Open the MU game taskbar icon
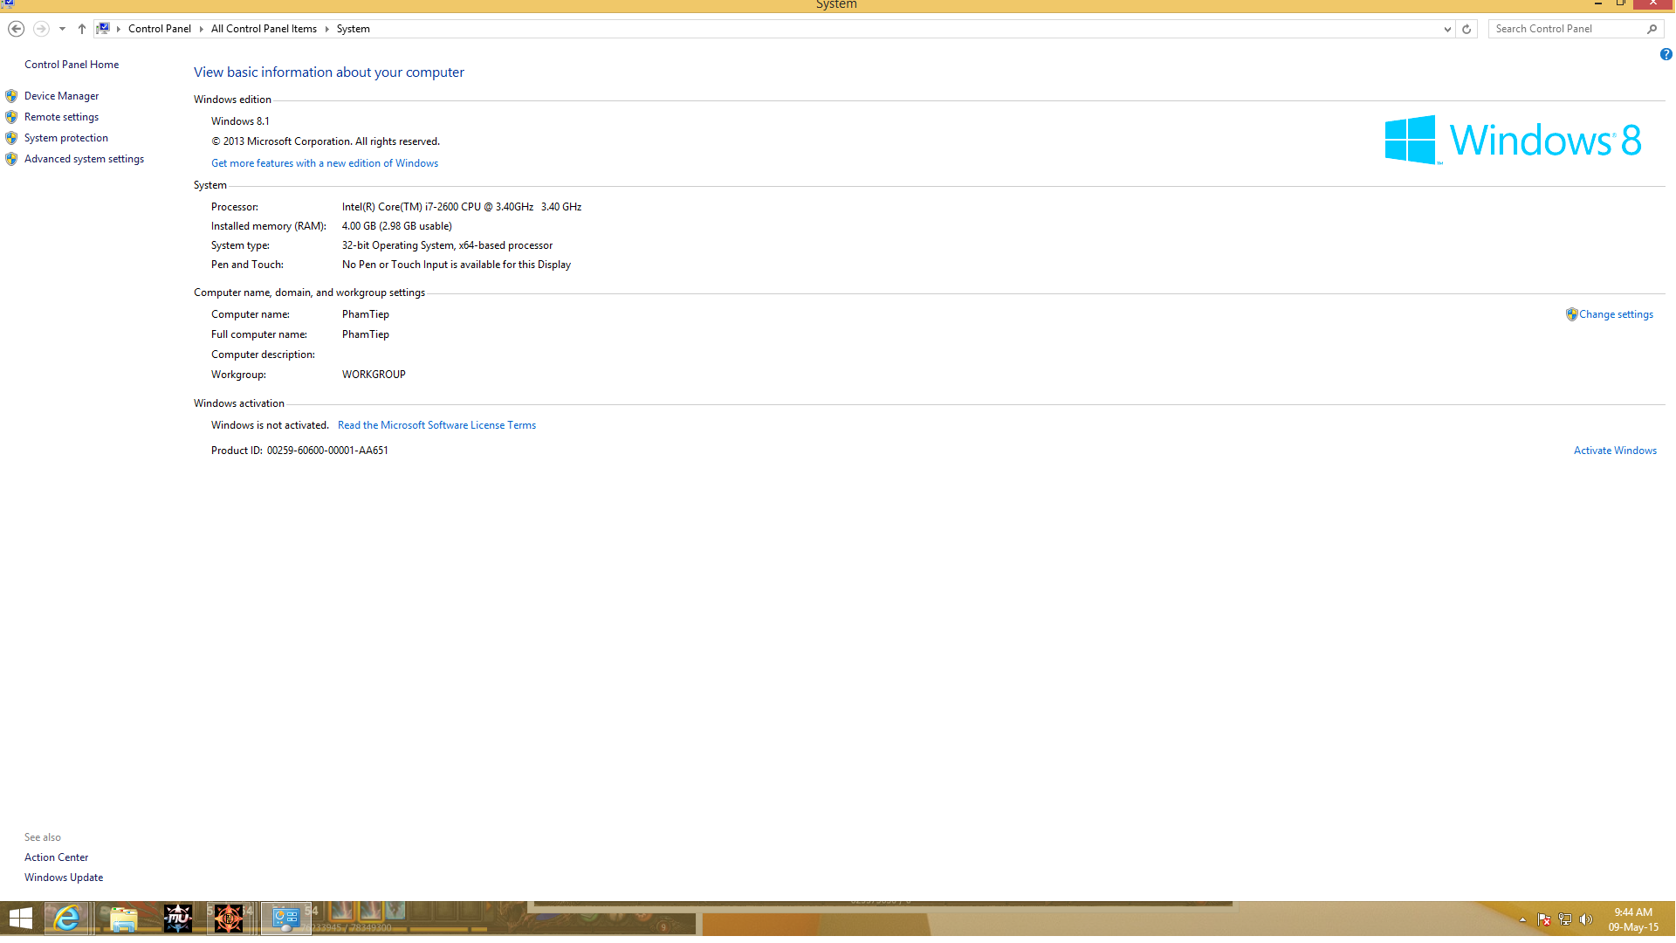Image resolution: width=1676 pixels, height=943 pixels. click(x=177, y=919)
